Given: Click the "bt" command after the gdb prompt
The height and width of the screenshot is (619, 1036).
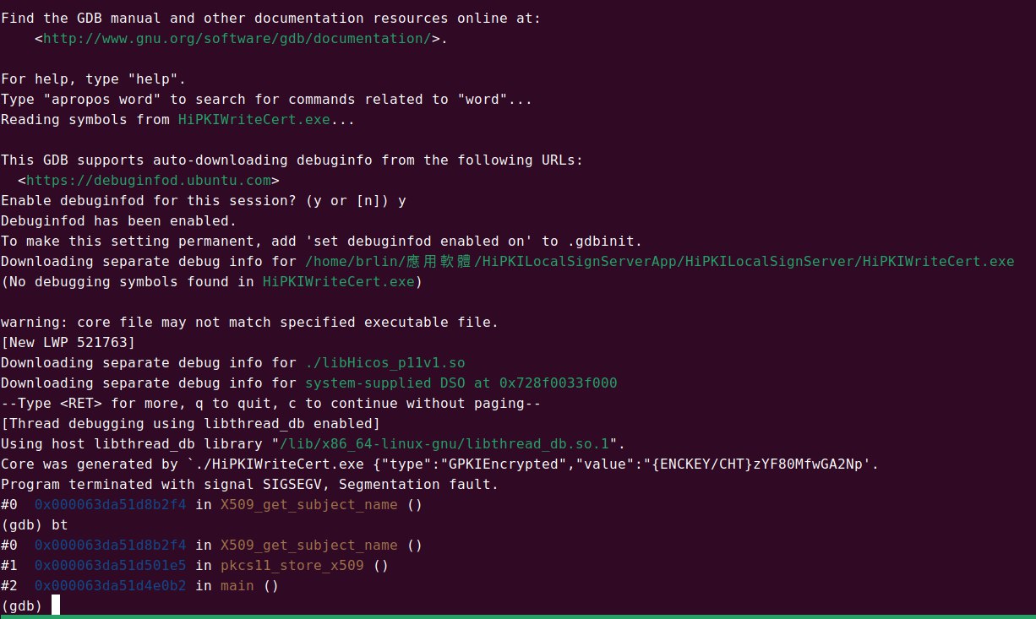Looking at the screenshot, I should pyautogui.click(x=59, y=524).
